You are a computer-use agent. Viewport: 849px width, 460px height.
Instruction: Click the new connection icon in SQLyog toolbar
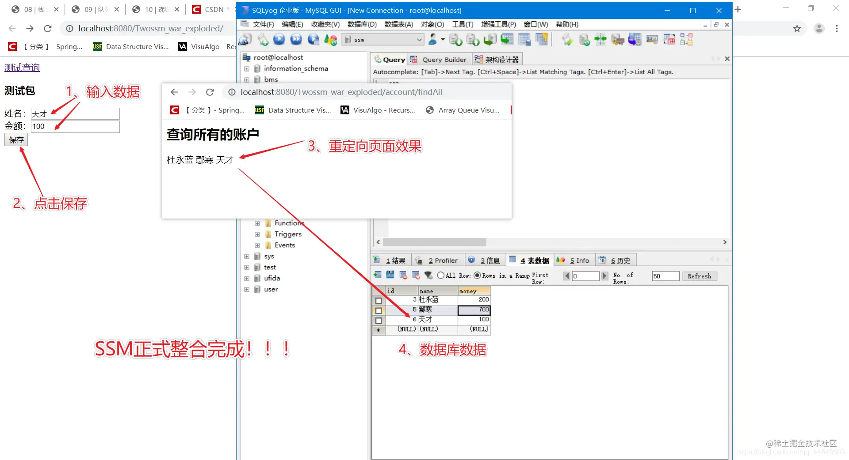[245, 40]
